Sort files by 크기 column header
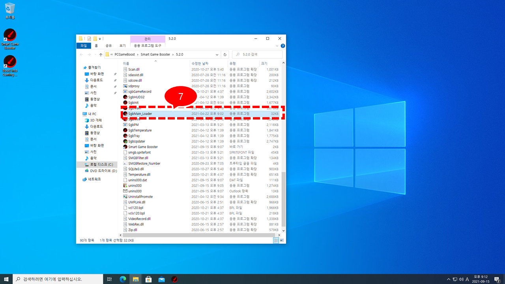505x284 pixels. click(x=269, y=63)
